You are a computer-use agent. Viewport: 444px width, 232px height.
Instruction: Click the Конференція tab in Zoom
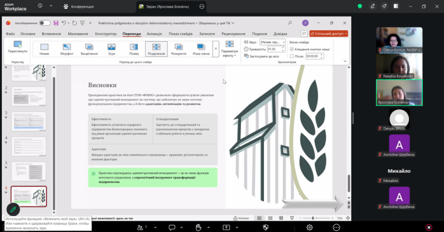78,7
